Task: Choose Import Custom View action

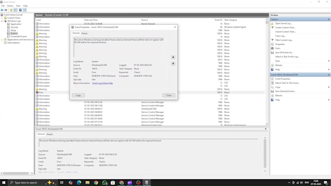Action: 285,32
